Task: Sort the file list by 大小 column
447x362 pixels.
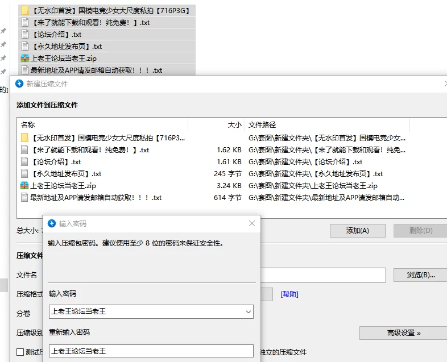Action: pyautogui.click(x=234, y=125)
